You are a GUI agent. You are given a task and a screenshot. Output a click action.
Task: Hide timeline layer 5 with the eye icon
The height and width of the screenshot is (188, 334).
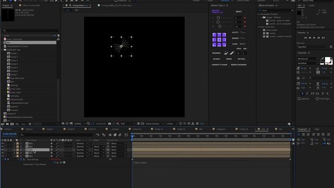click(x=3, y=156)
